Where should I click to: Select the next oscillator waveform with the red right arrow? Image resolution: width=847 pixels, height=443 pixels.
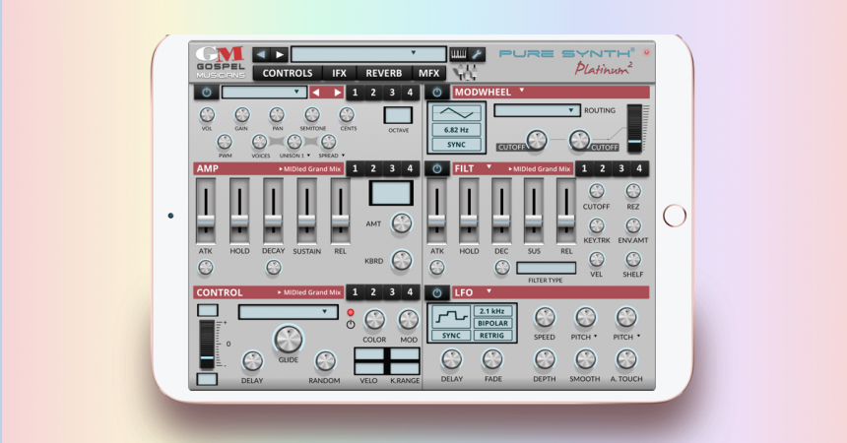pos(336,93)
